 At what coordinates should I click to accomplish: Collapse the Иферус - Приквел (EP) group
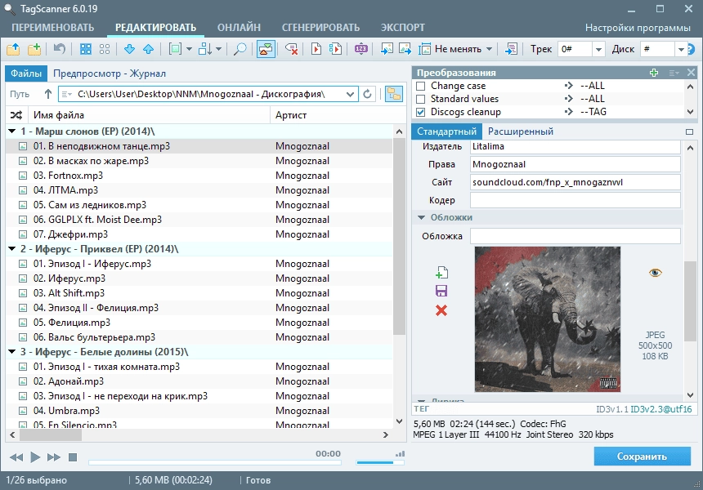(12, 249)
